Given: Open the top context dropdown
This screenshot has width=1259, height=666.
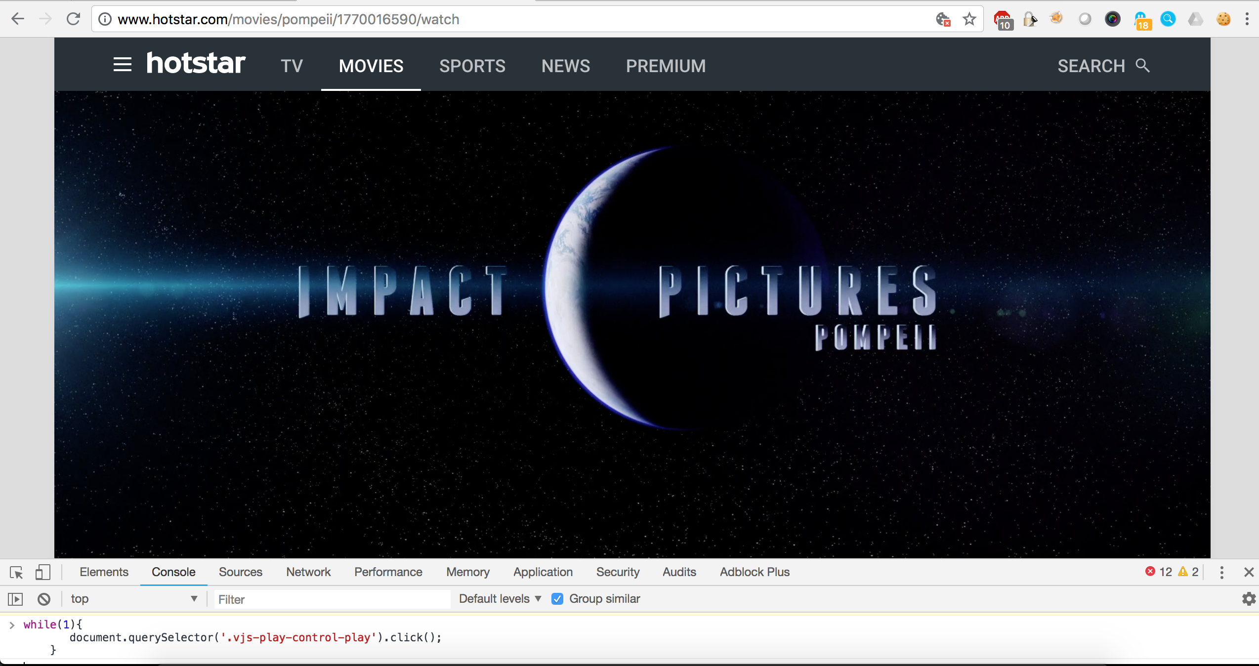Looking at the screenshot, I should click(134, 599).
